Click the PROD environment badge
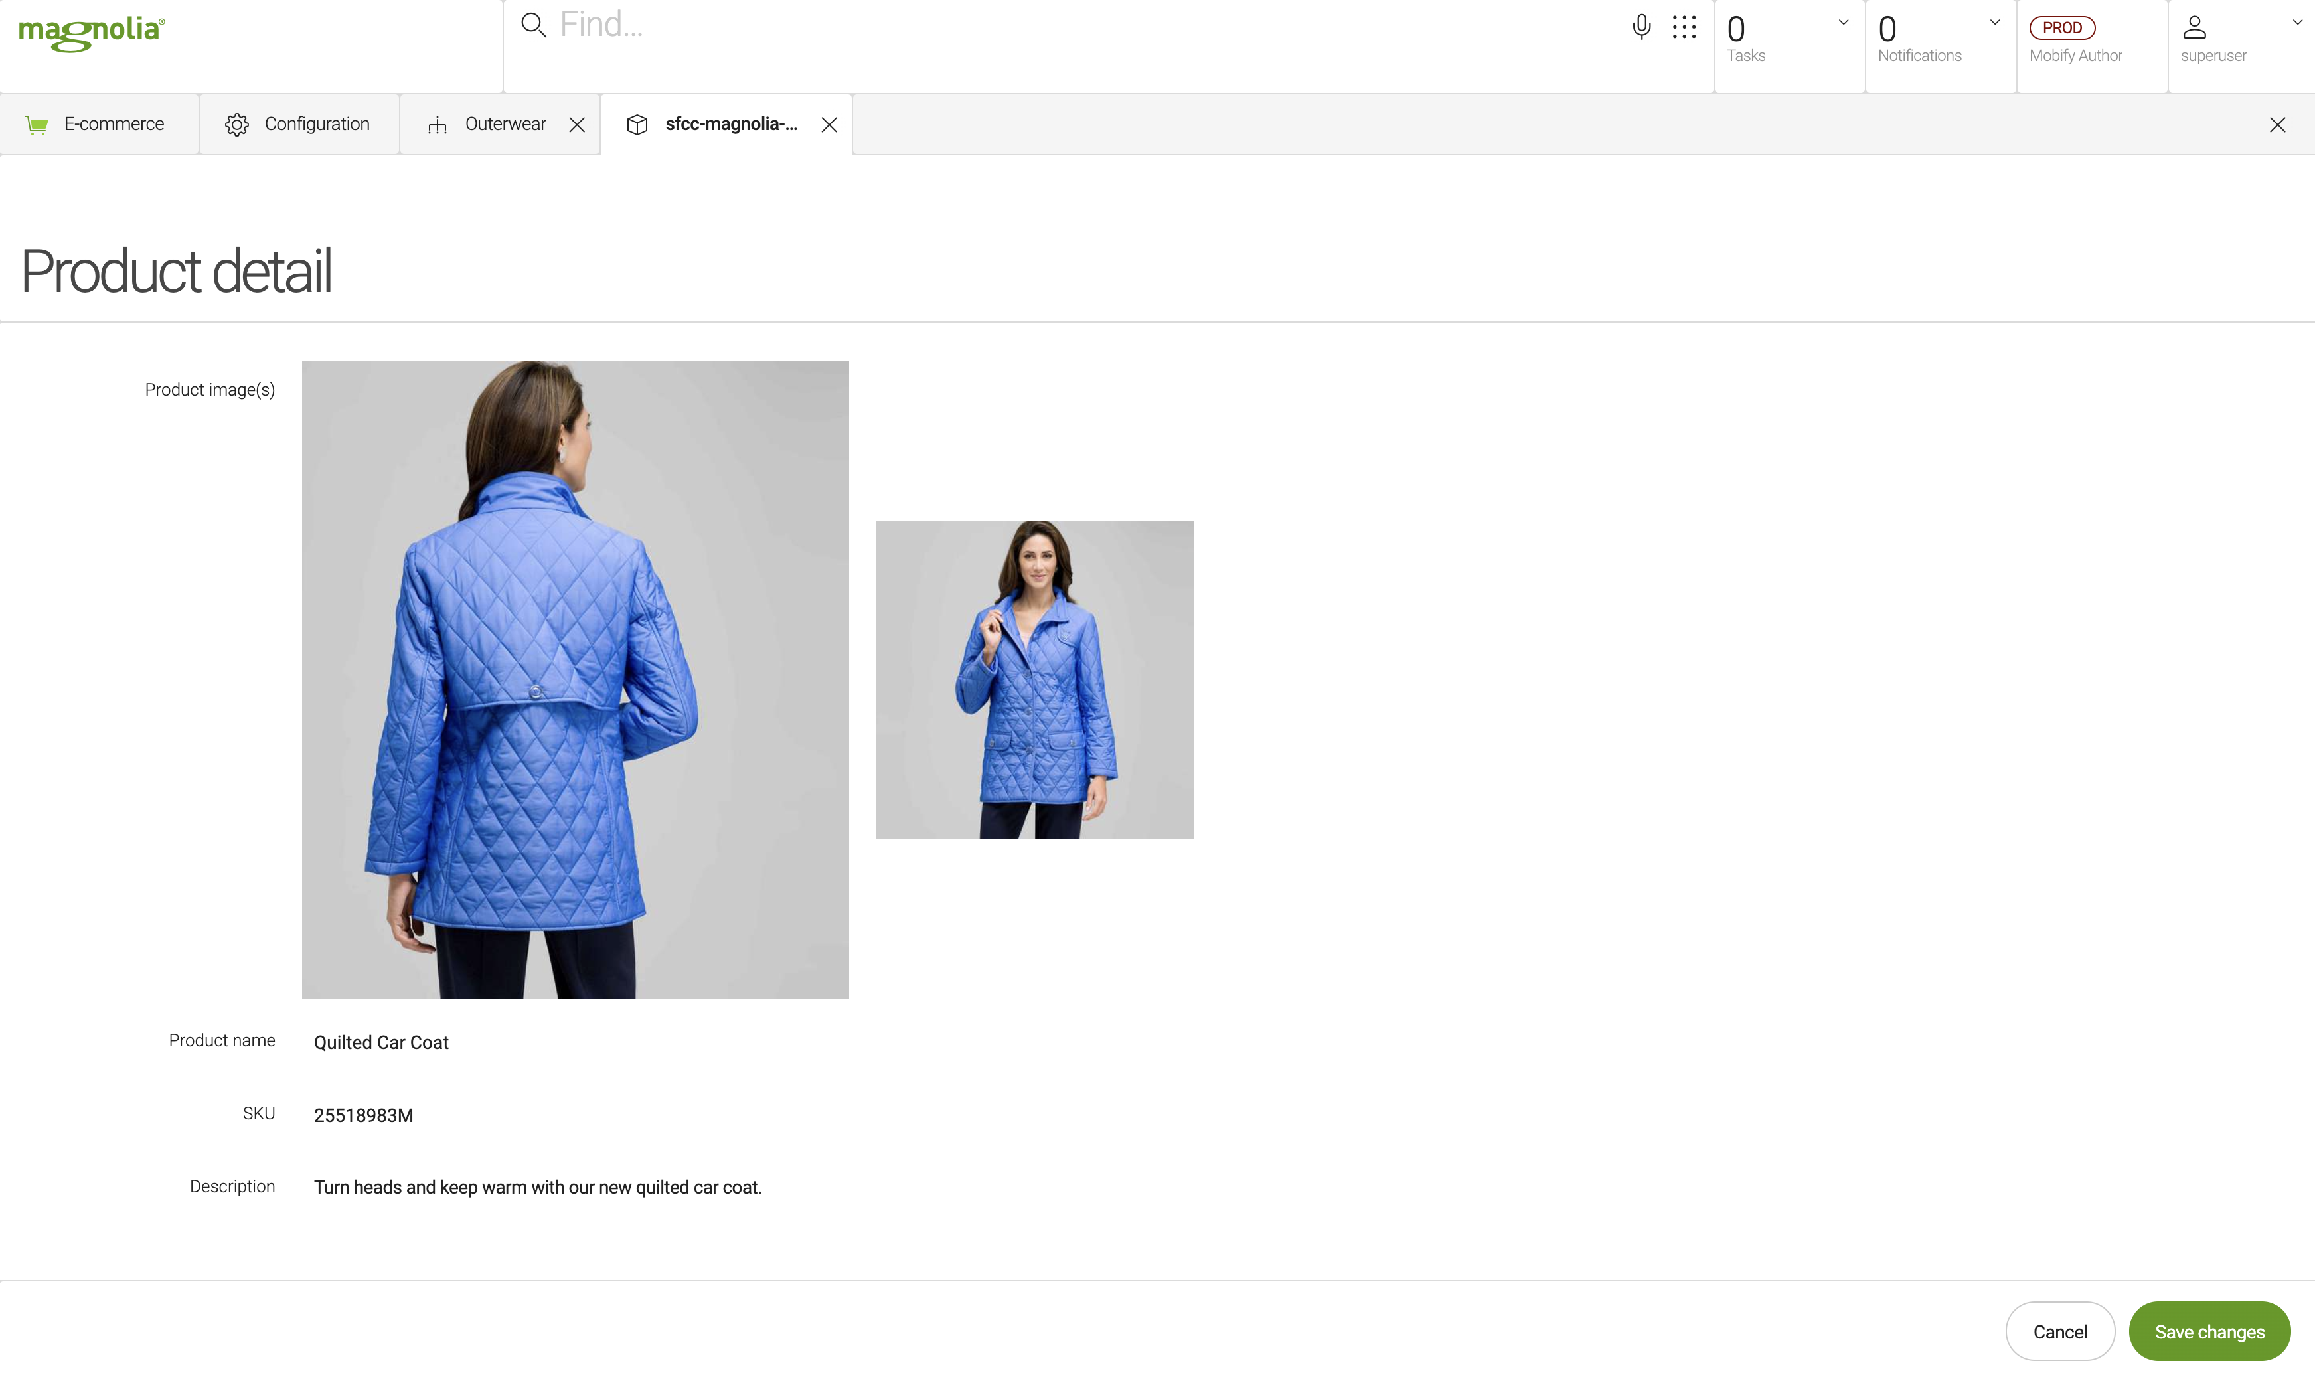This screenshot has width=2315, height=1379. (2061, 28)
